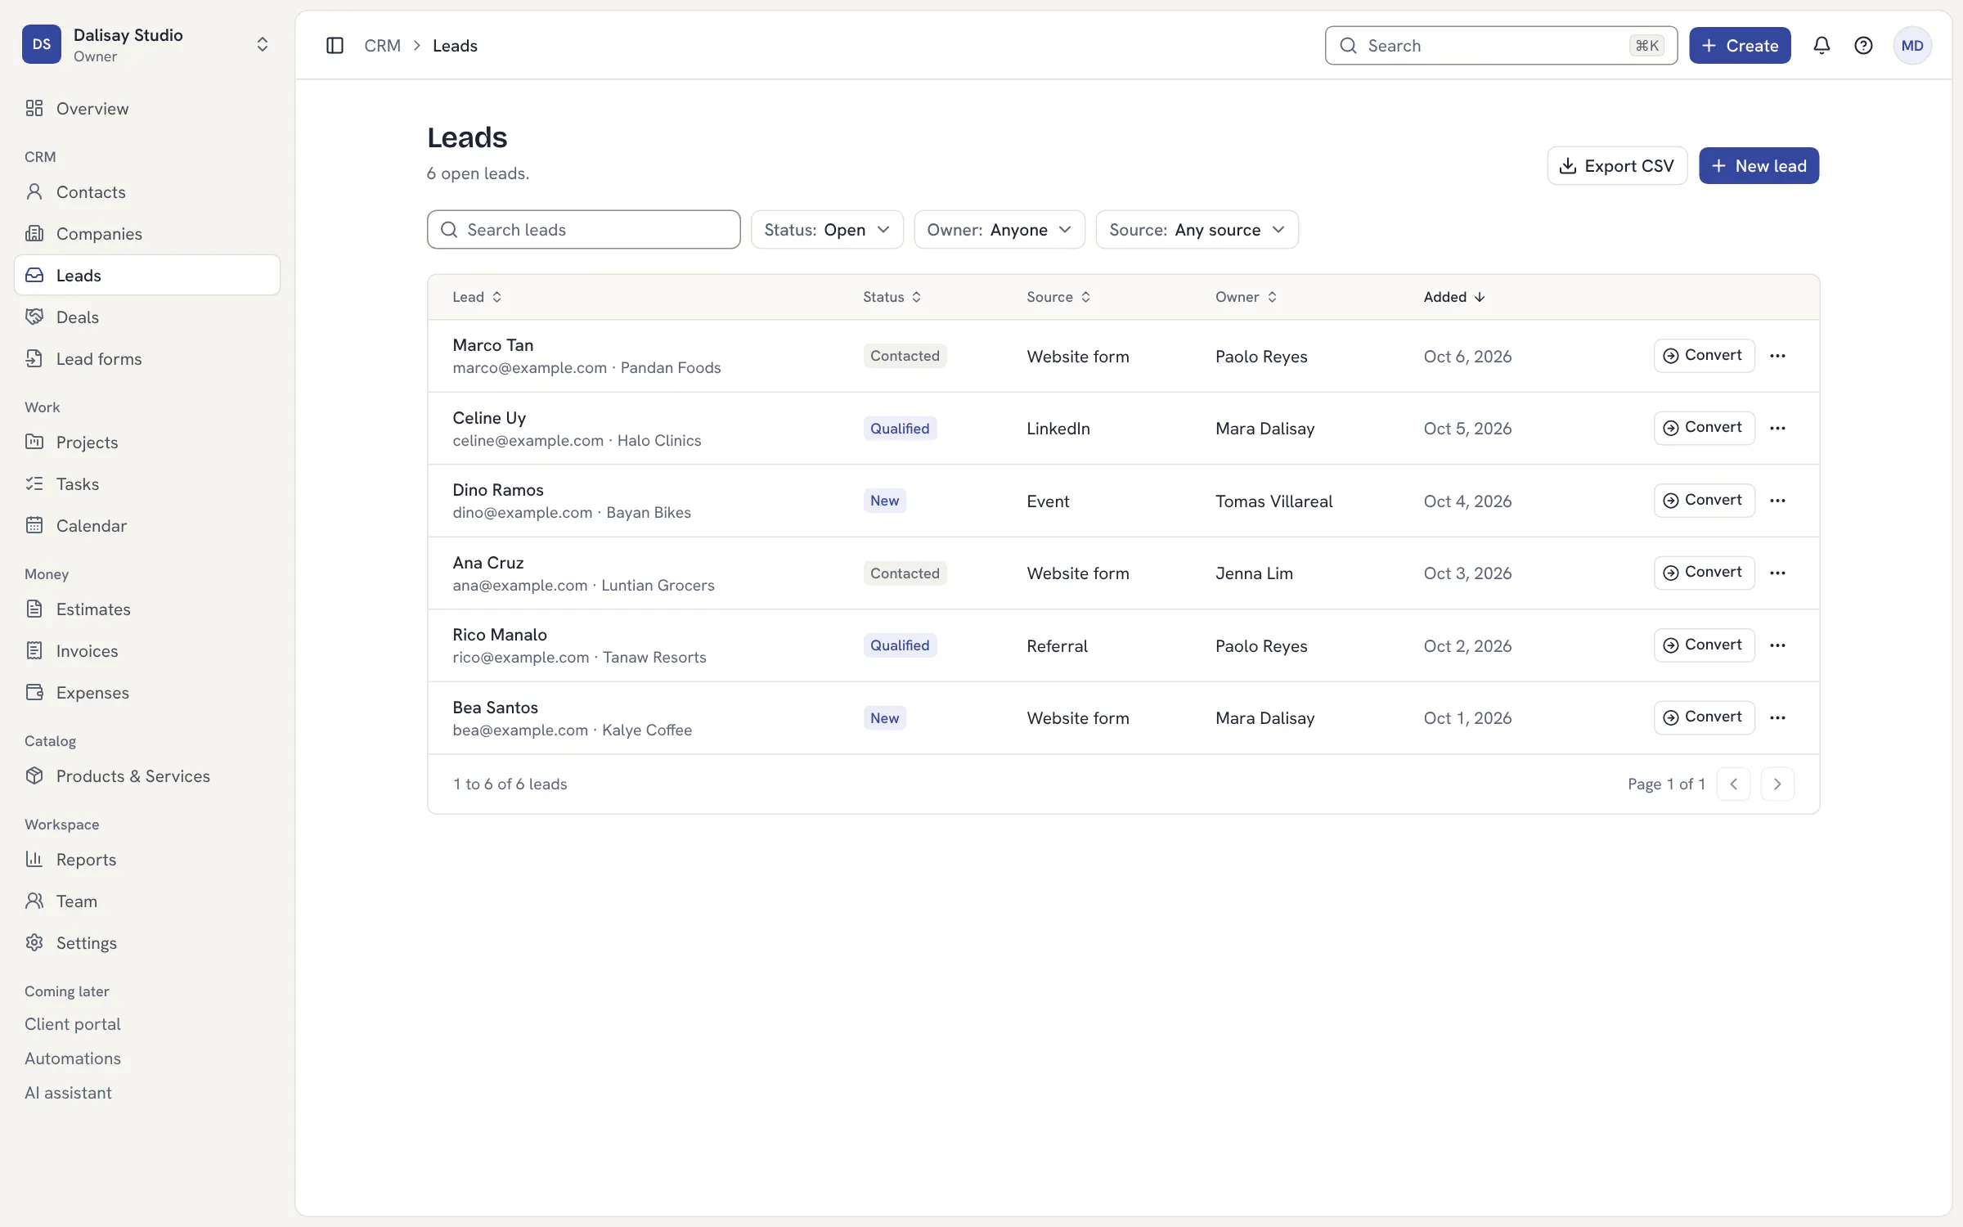1963x1227 pixels.
Task: Open Invoices in the sidebar
Action: [x=147, y=651]
